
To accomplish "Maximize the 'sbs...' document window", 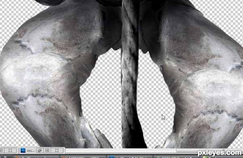I will click(x=47, y=150).
